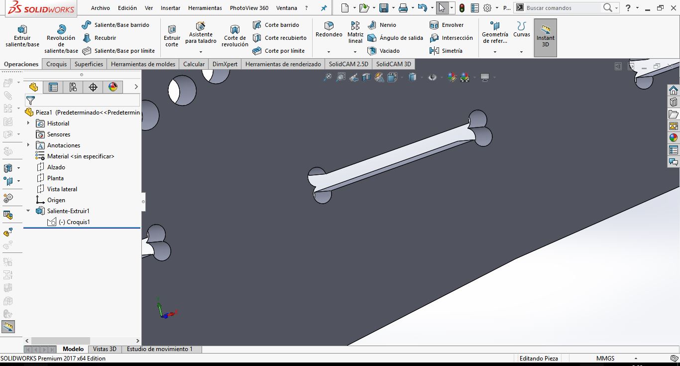The width and height of the screenshot is (680, 366).
Task: Choose the Simetría mirror tool
Action: pyautogui.click(x=446, y=51)
